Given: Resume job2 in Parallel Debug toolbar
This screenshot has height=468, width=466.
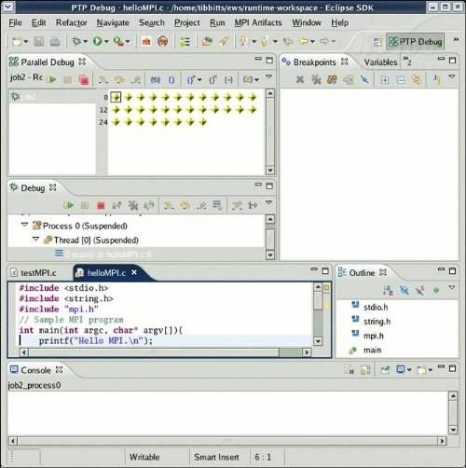Looking at the screenshot, I should (51, 79).
